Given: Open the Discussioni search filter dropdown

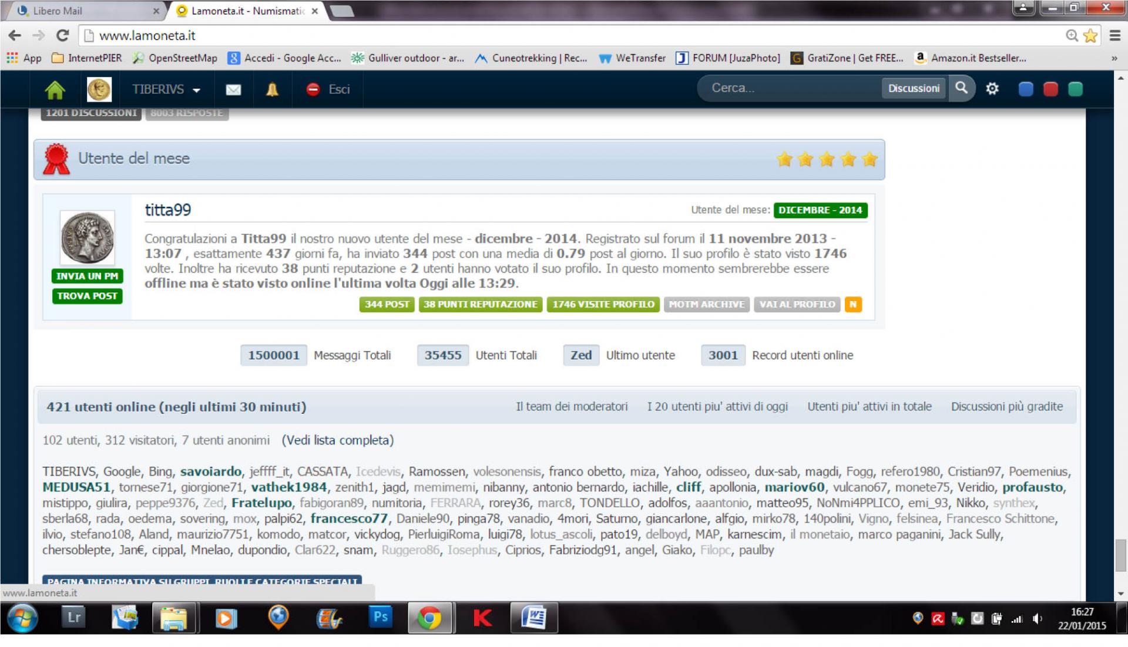Looking at the screenshot, I should pyautogui.click(x=913, y=88).
